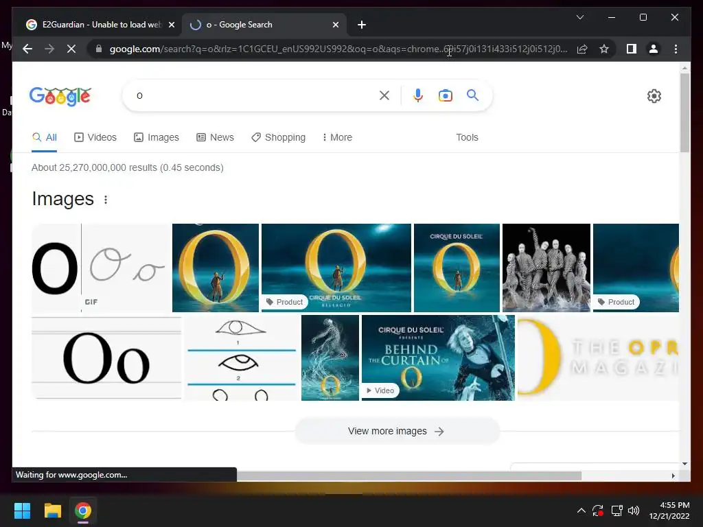Click the vertical page scrollbar

(684, 113)
